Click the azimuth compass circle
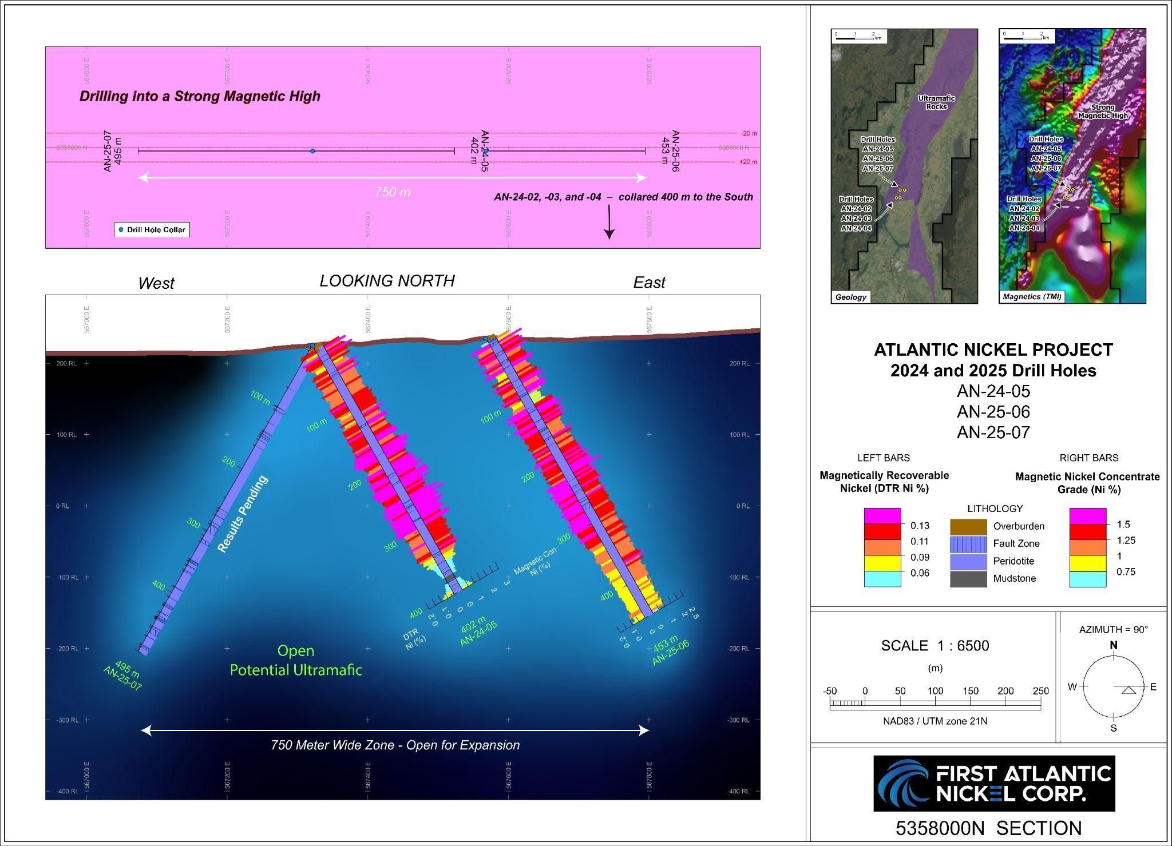The image size is (1172, 846). pyautogui.click(x=1113, y=686)
